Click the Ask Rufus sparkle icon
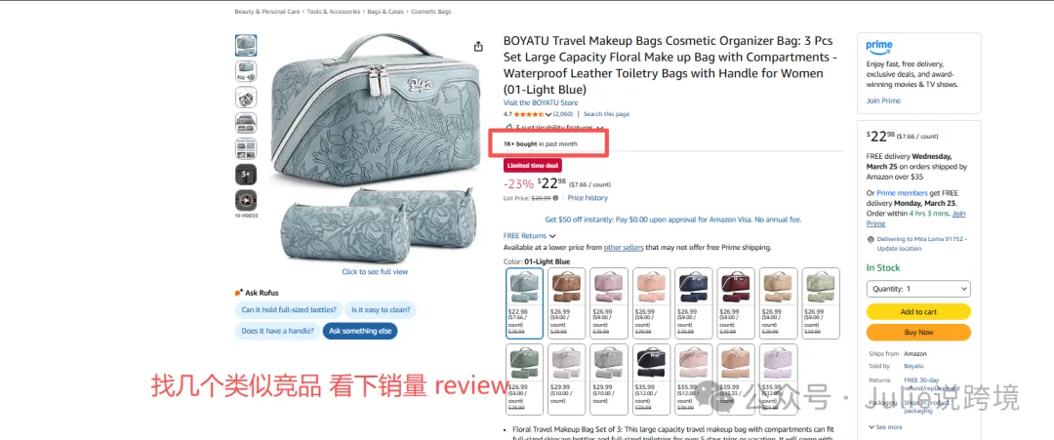This screenshot has height=440, width=1054. [x=239, y=293]
